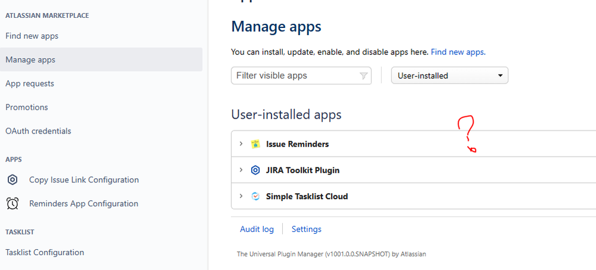Click the Issue Reminders sticky note icon

[x=255, y=144]
